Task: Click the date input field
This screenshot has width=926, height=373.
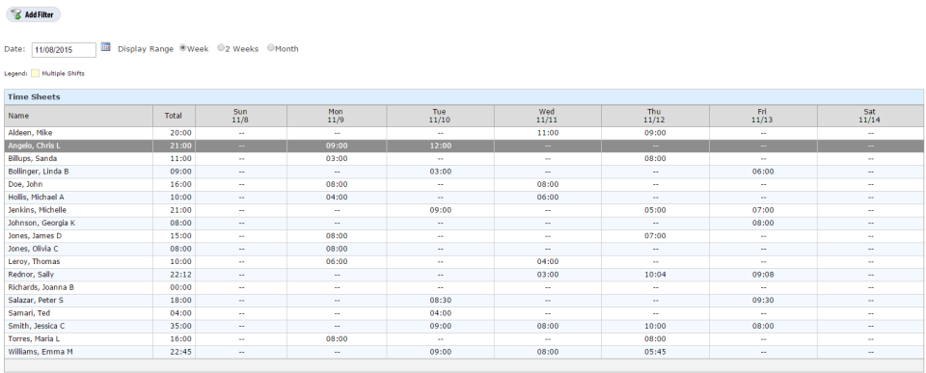Action: (x=64, y=50)
